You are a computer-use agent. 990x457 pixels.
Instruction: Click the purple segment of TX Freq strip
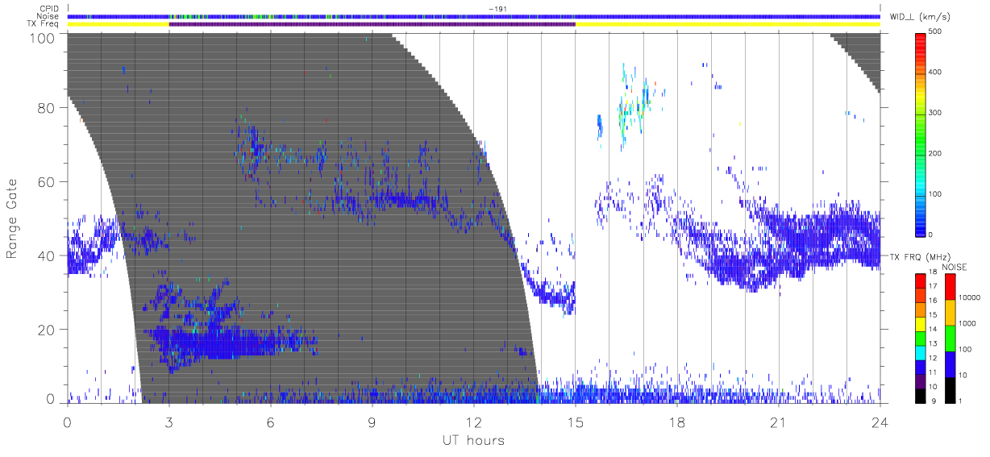372,24
